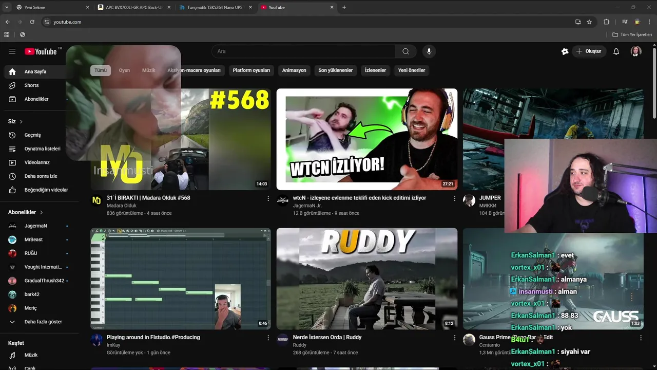The width and height of the screenshot is (657, 370).
Task: Open options for Nerde İstersen Orda video
Action: (454, 338)
